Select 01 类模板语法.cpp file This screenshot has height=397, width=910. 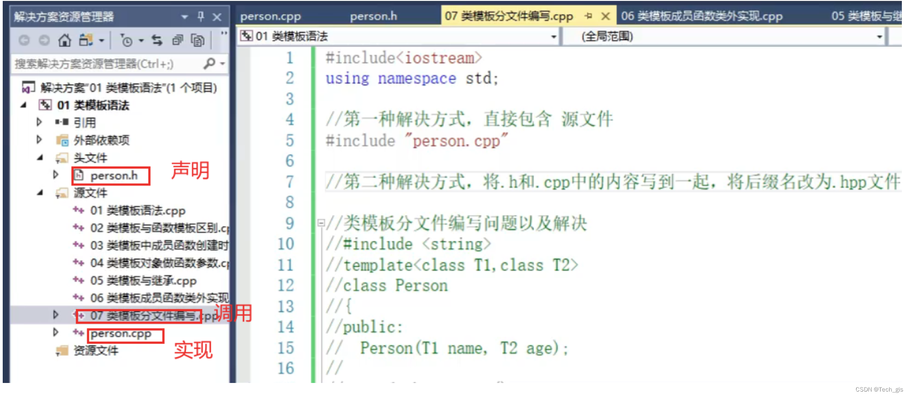point(138,210)
